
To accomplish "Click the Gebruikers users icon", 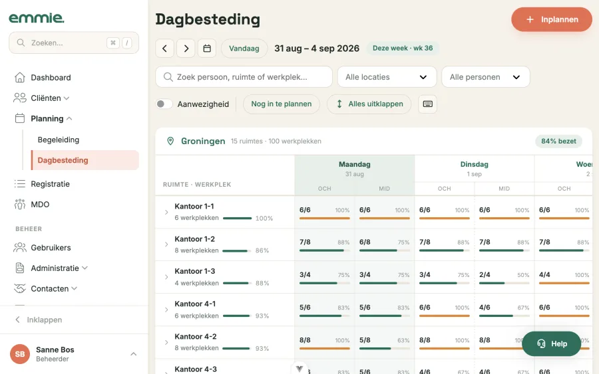I will (20, 247).
